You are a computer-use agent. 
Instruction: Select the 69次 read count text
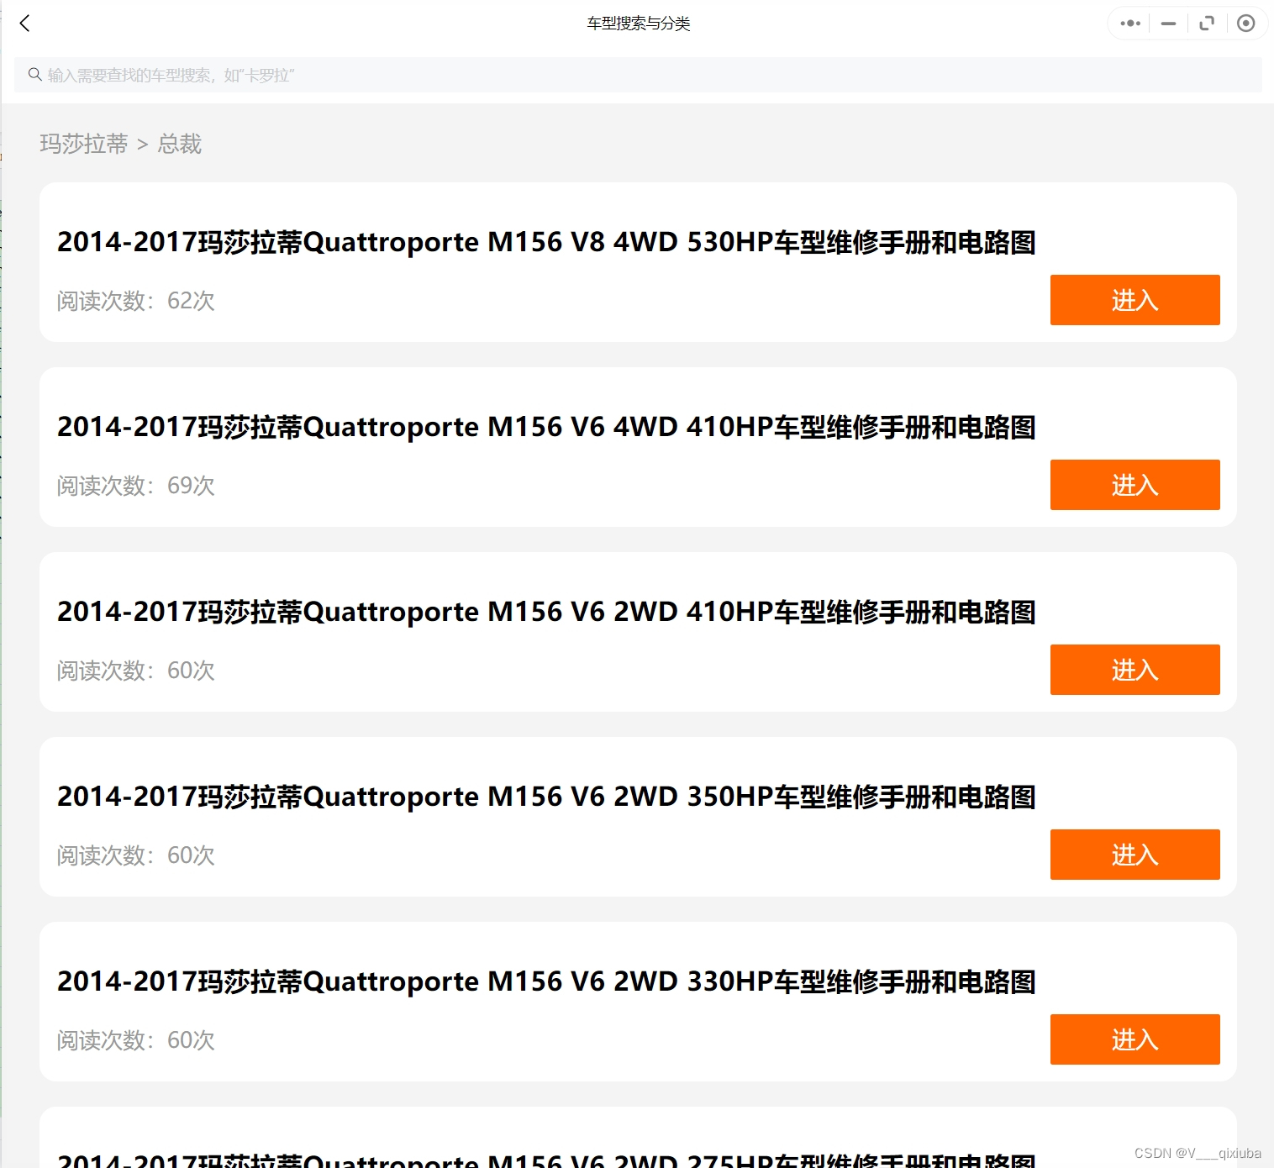tap(191, 486)
